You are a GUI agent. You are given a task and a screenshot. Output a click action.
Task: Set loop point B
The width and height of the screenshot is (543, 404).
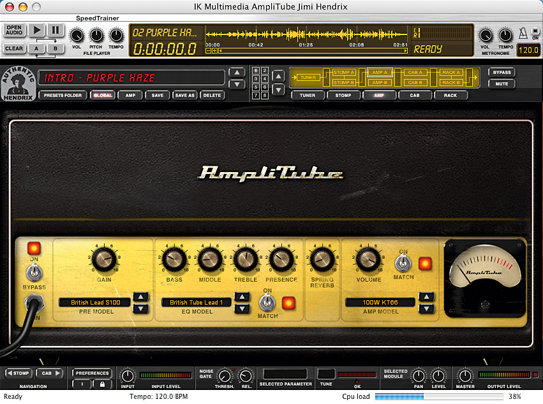coord(56,48)
